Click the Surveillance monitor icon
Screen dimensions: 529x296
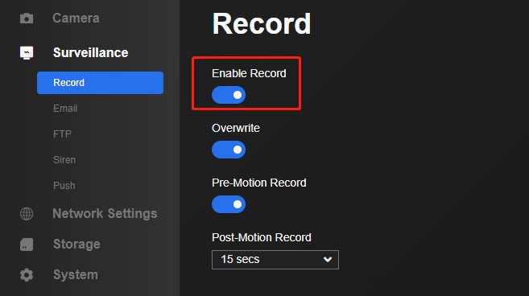coord(27,52)
